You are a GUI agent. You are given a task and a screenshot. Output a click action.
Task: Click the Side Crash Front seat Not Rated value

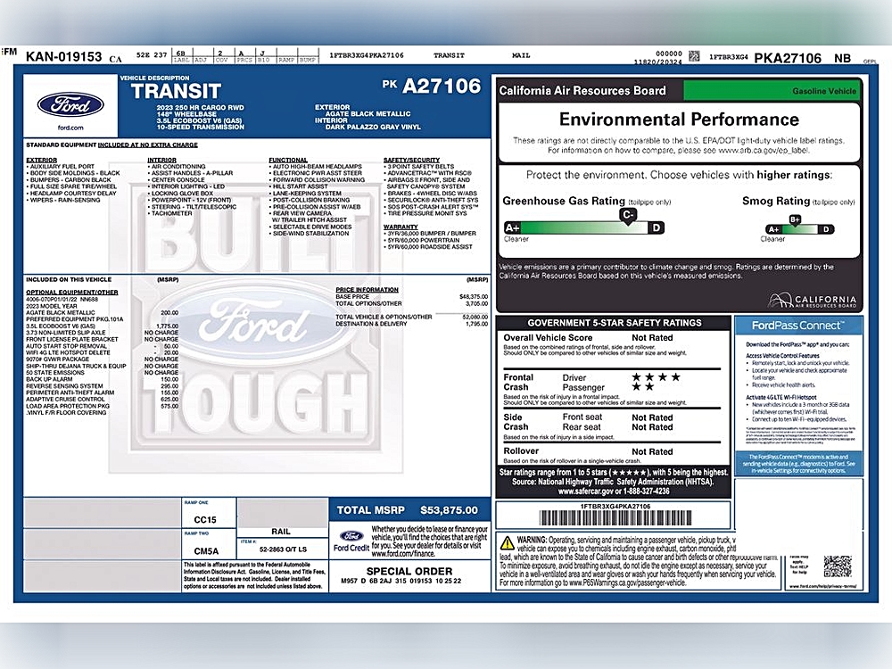[652, 417]
